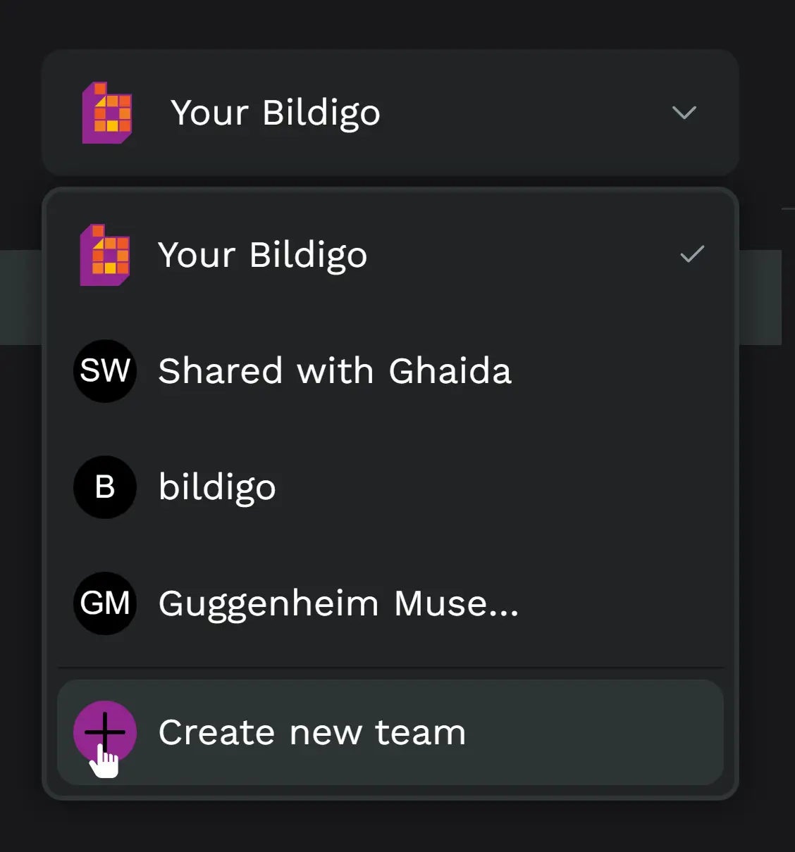This screenshot has width=795, height=852.
Task: Click the grey strip left of the menu
Action: pos(20,297)
